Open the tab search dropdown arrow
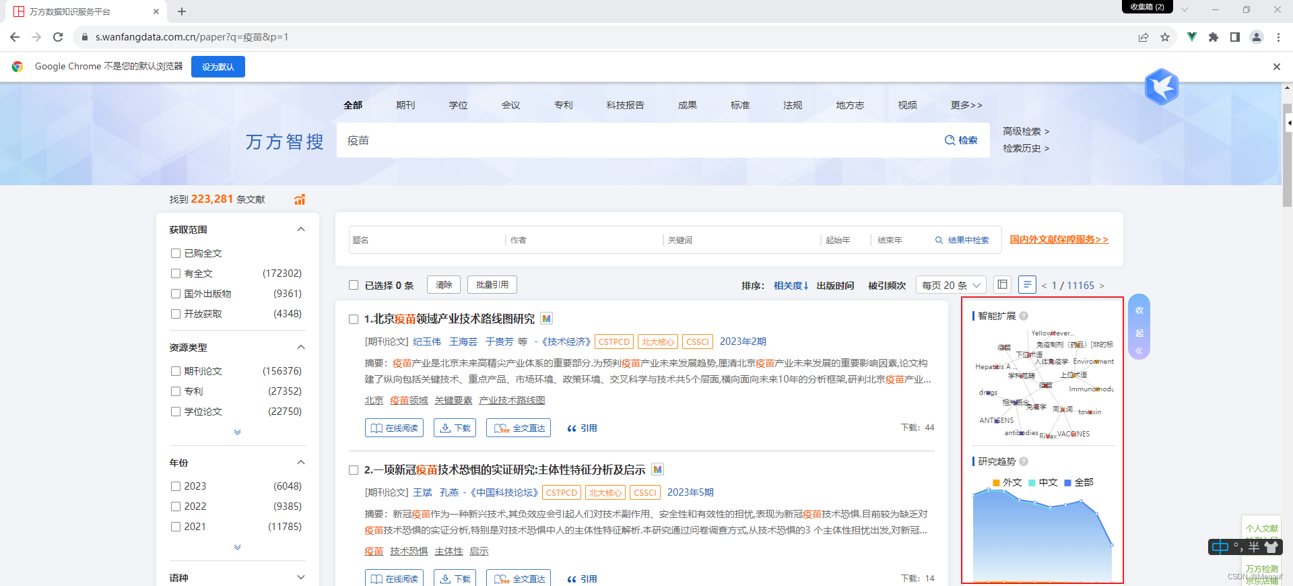The image size is (1293, 586). tap(1185, 9)
